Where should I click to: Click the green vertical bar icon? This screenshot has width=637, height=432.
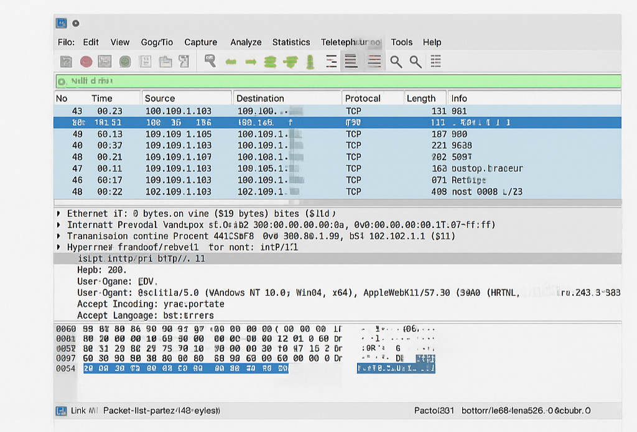coord(310,62)
